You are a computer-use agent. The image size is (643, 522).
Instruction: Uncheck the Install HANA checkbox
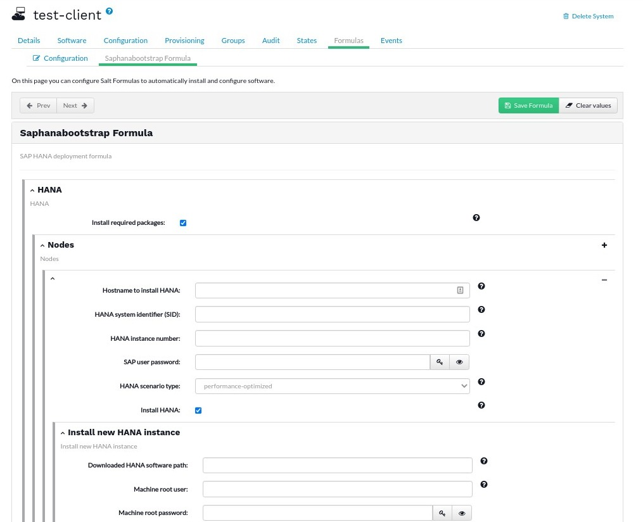click(198, 411)
